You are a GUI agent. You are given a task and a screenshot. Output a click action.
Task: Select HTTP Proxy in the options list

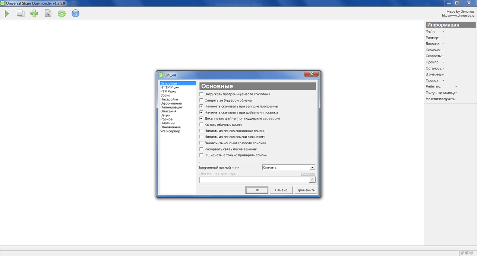coord(170,87)
